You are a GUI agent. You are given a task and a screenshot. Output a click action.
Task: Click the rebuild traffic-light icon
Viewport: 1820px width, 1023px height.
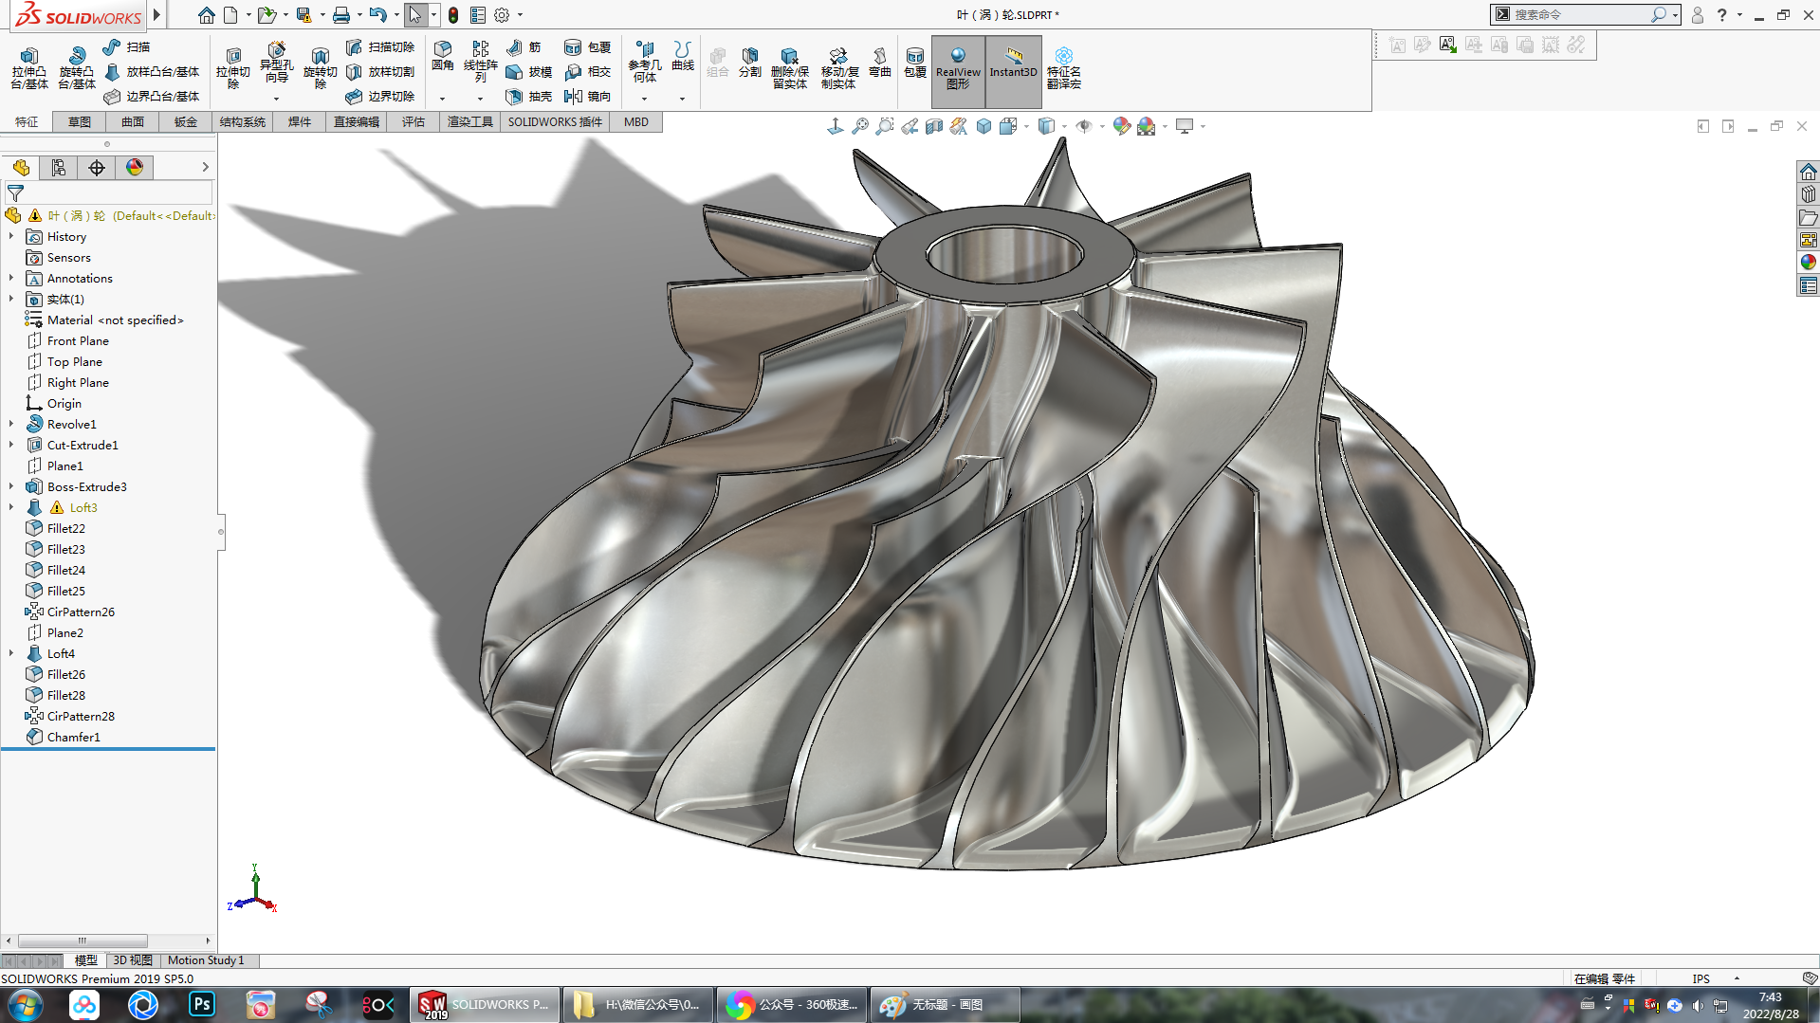(453, 15)
